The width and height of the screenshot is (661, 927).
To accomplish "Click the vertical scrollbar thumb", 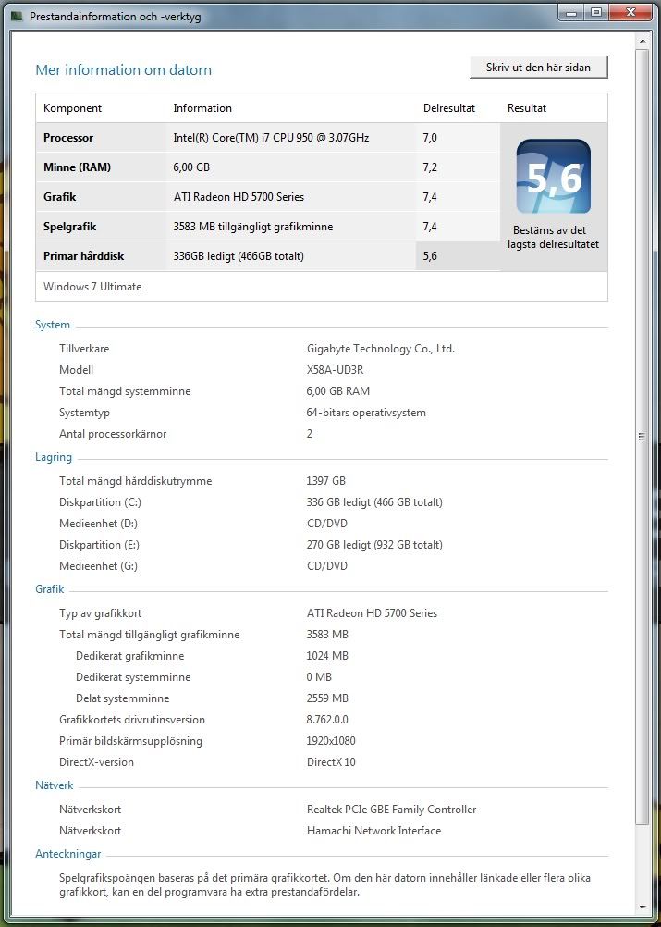I will point(643,435).
